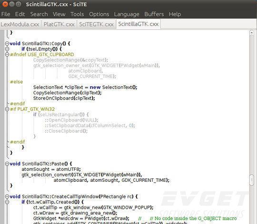Open the Buffers menu

pos(154,14)
